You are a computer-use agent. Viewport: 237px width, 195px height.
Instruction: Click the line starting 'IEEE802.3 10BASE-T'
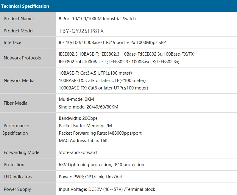point(127,54)
